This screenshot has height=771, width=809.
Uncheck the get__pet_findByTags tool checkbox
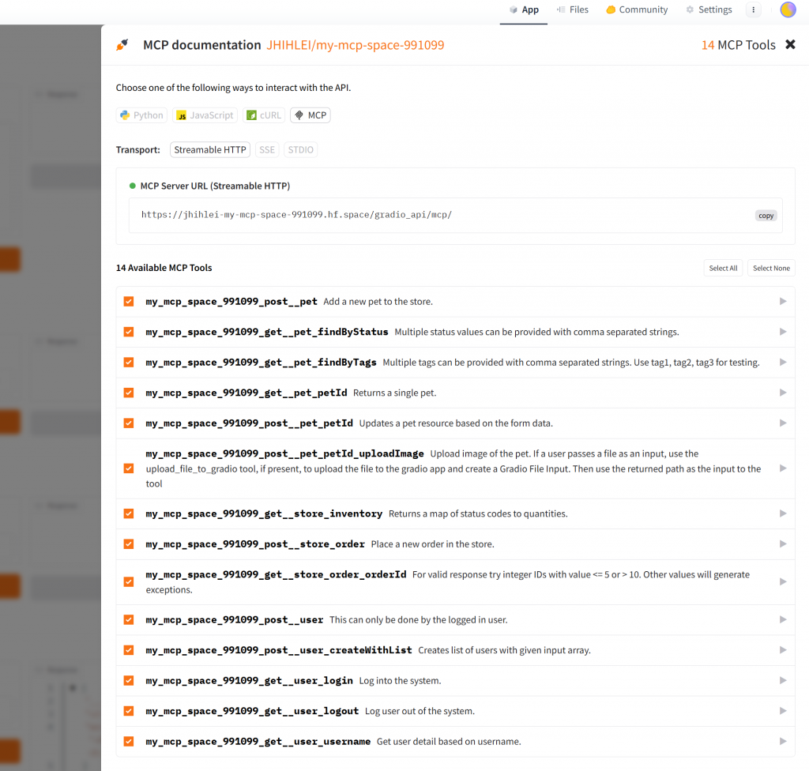click(x=129, y=363)
